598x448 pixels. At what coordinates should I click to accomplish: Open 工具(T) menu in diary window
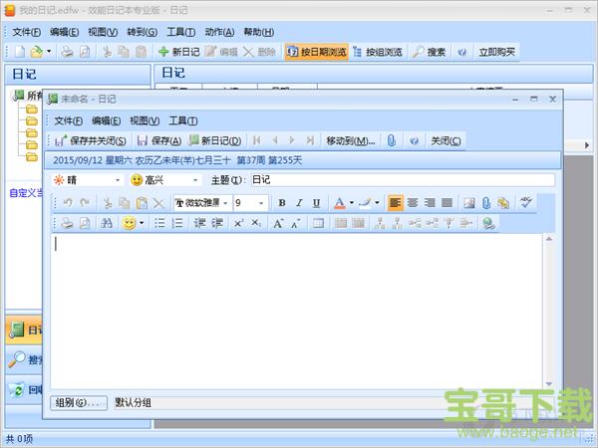183,120
